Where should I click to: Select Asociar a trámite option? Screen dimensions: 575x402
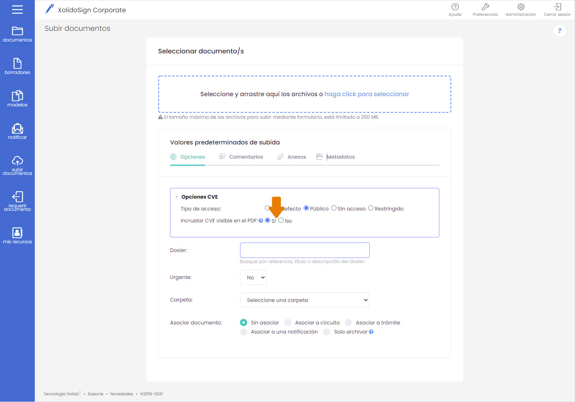348,322
